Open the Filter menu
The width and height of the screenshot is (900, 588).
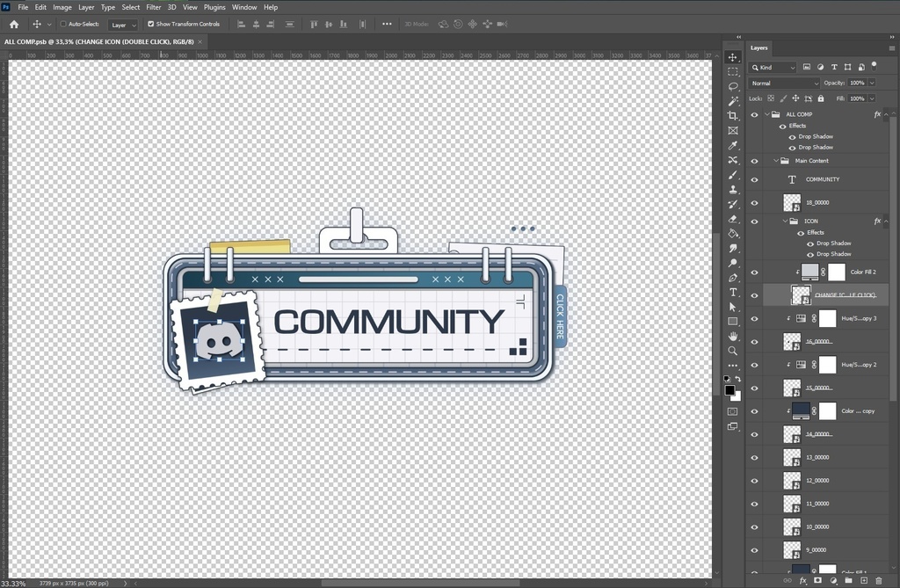(153, 7)
